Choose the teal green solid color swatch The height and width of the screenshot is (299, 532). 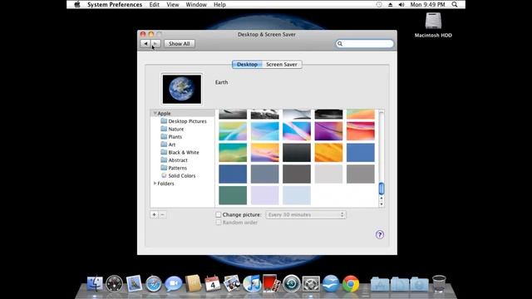[233, 195]
